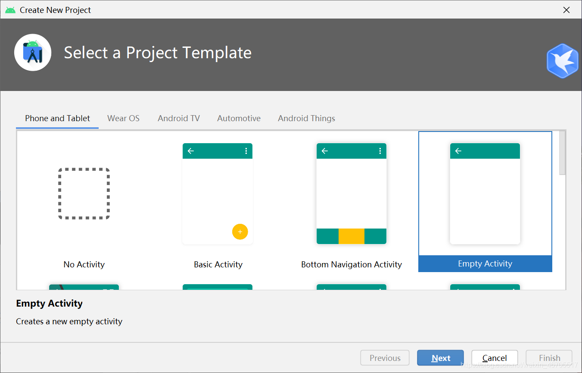Screen dimensions: 582x373
Task: Select the Empty Activity template thumbnail
Action: coord(485,194)
